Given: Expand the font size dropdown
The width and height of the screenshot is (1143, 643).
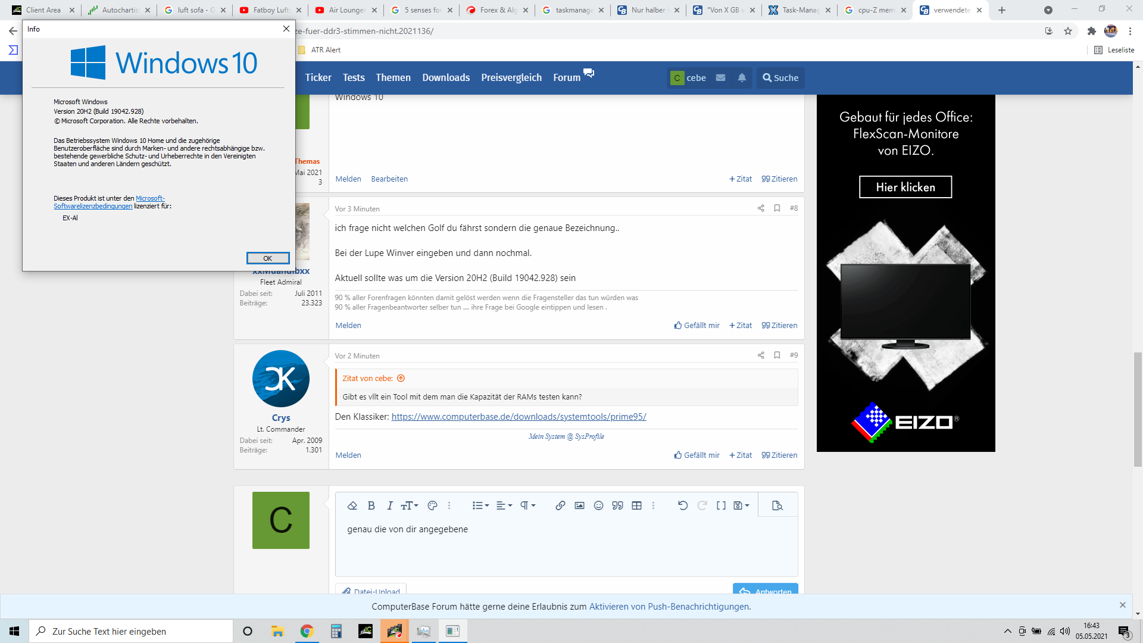Looking at the screenshot, I should [410, 505].
